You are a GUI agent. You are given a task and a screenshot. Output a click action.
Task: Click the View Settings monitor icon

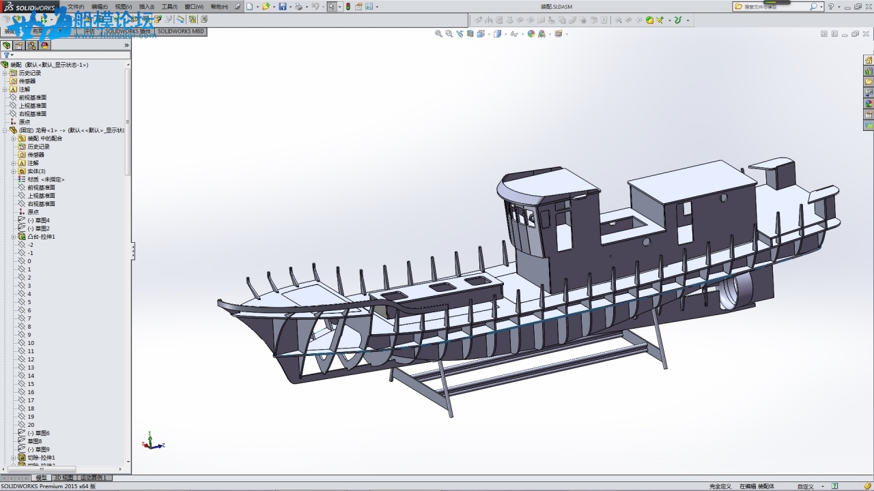(x=558, y=33)
